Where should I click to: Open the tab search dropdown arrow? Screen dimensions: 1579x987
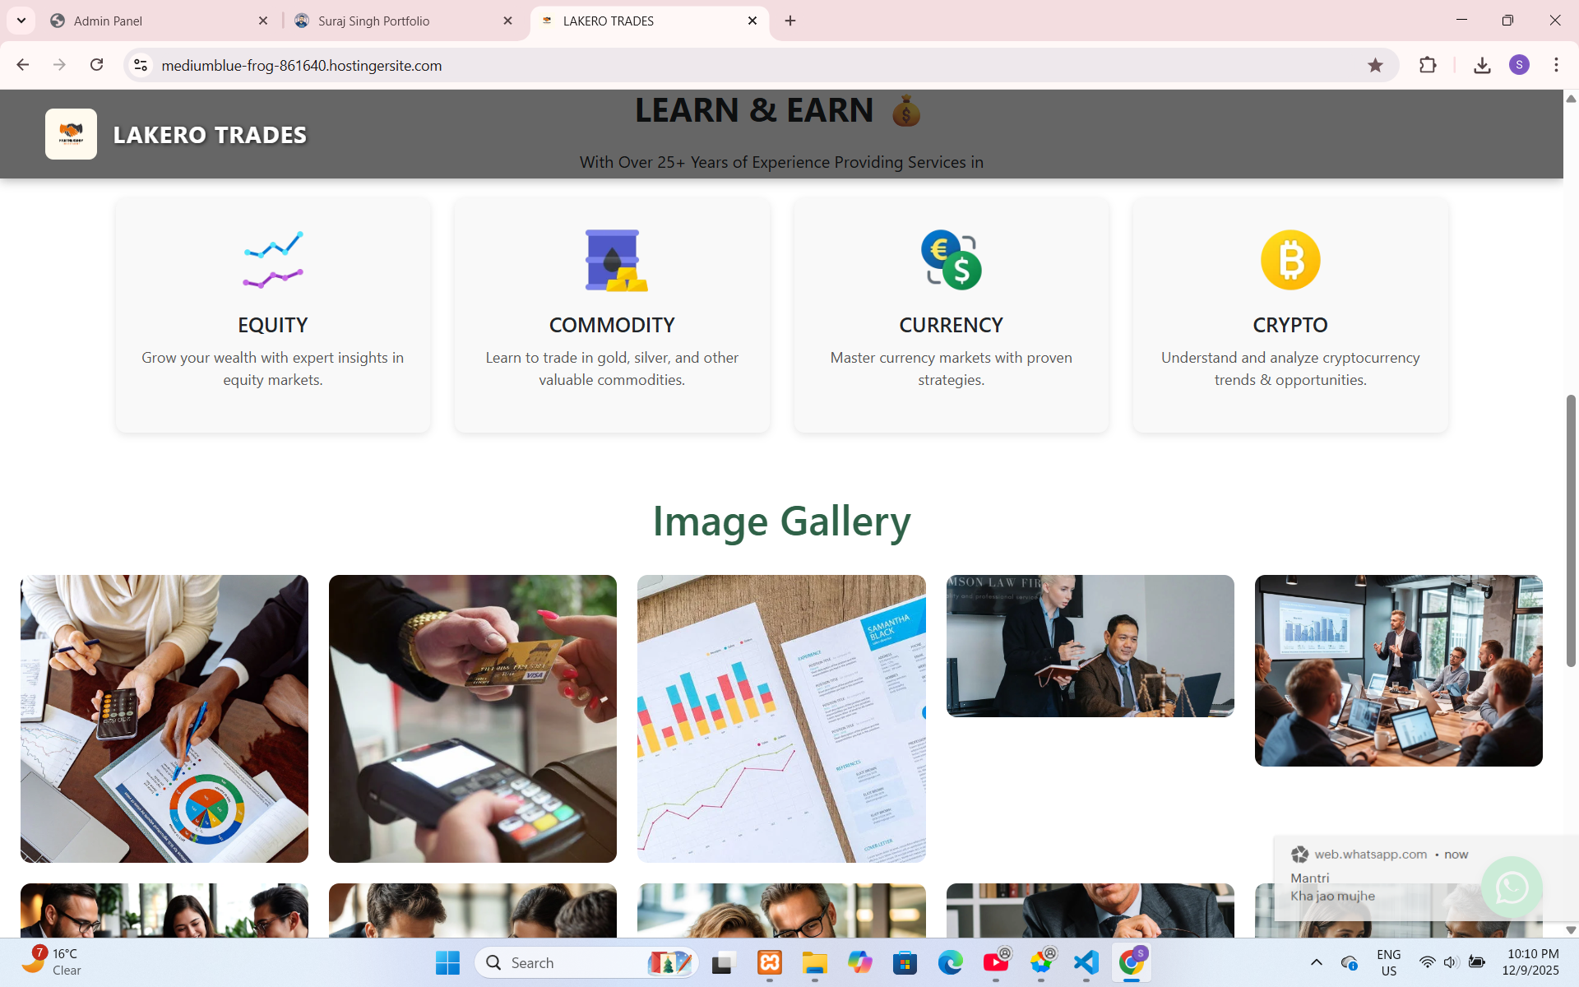pyautogui.click(x=21, y=21)
